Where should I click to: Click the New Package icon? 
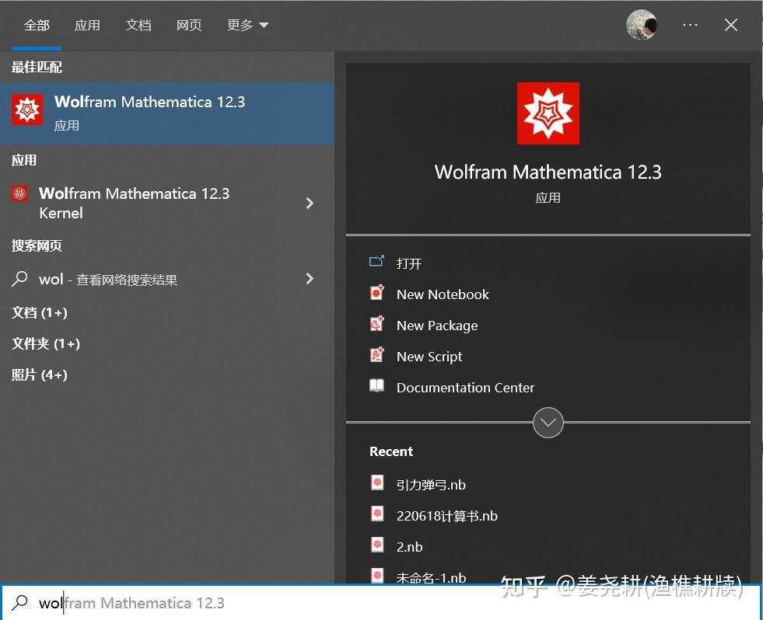376,324
